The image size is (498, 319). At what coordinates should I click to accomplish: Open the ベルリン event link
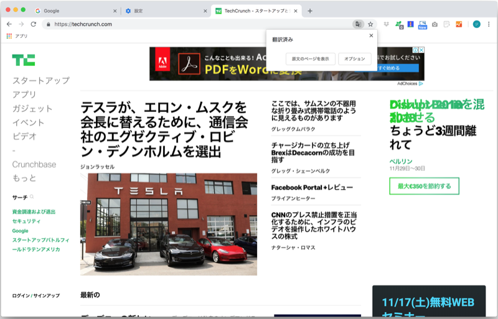401,161
